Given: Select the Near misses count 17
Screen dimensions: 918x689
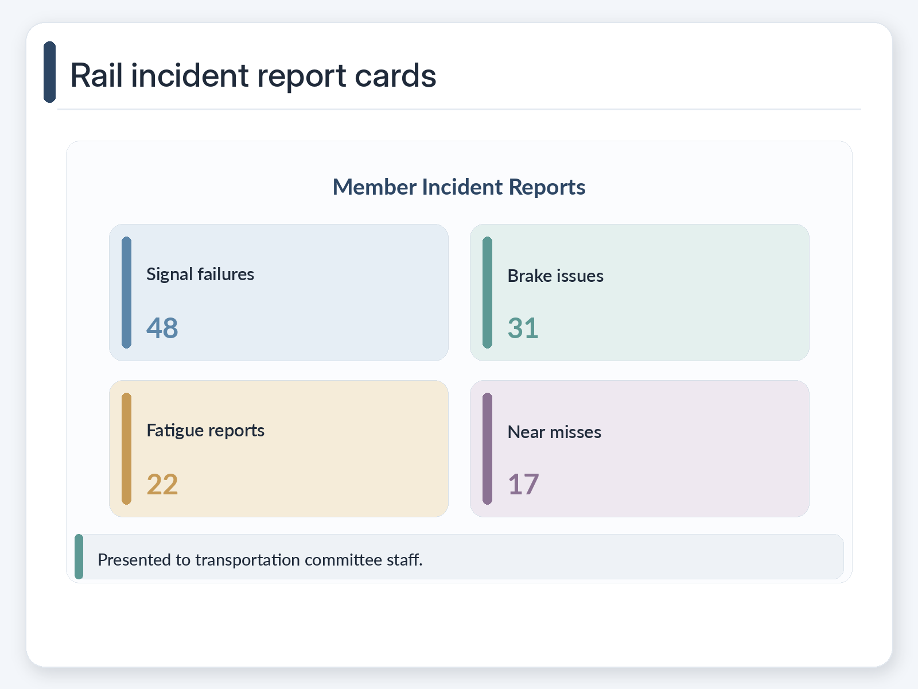Looking at the screenshot, I should pyautogui.click(x=523, y=485).
